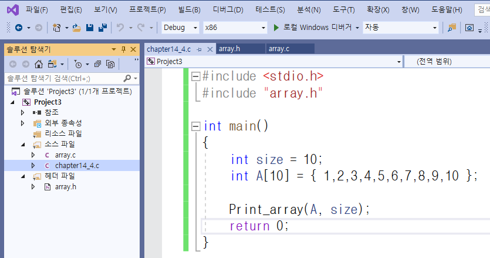This screenshot has height=258, width=490.
Task: Open the 파일(F) menu
Action: [x=37, y=10]
